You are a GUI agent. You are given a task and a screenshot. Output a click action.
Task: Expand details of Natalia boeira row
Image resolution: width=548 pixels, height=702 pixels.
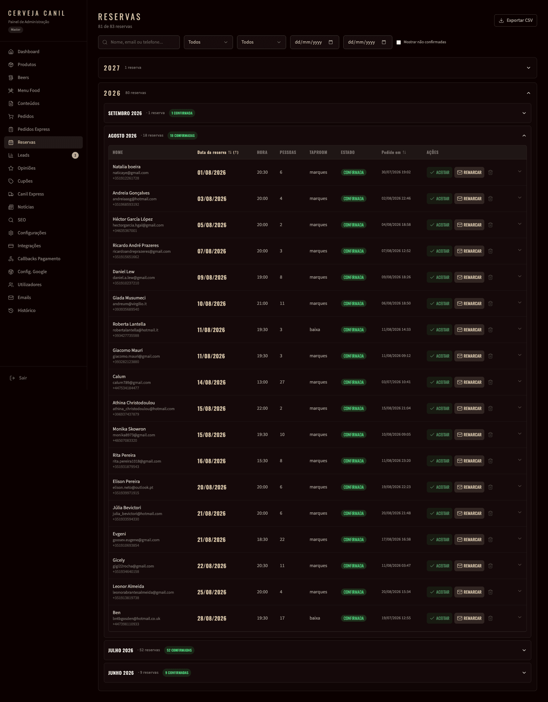point(520,172)
